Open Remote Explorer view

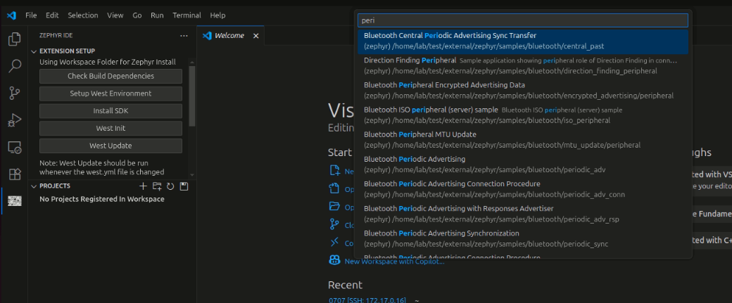pos(15,148)
